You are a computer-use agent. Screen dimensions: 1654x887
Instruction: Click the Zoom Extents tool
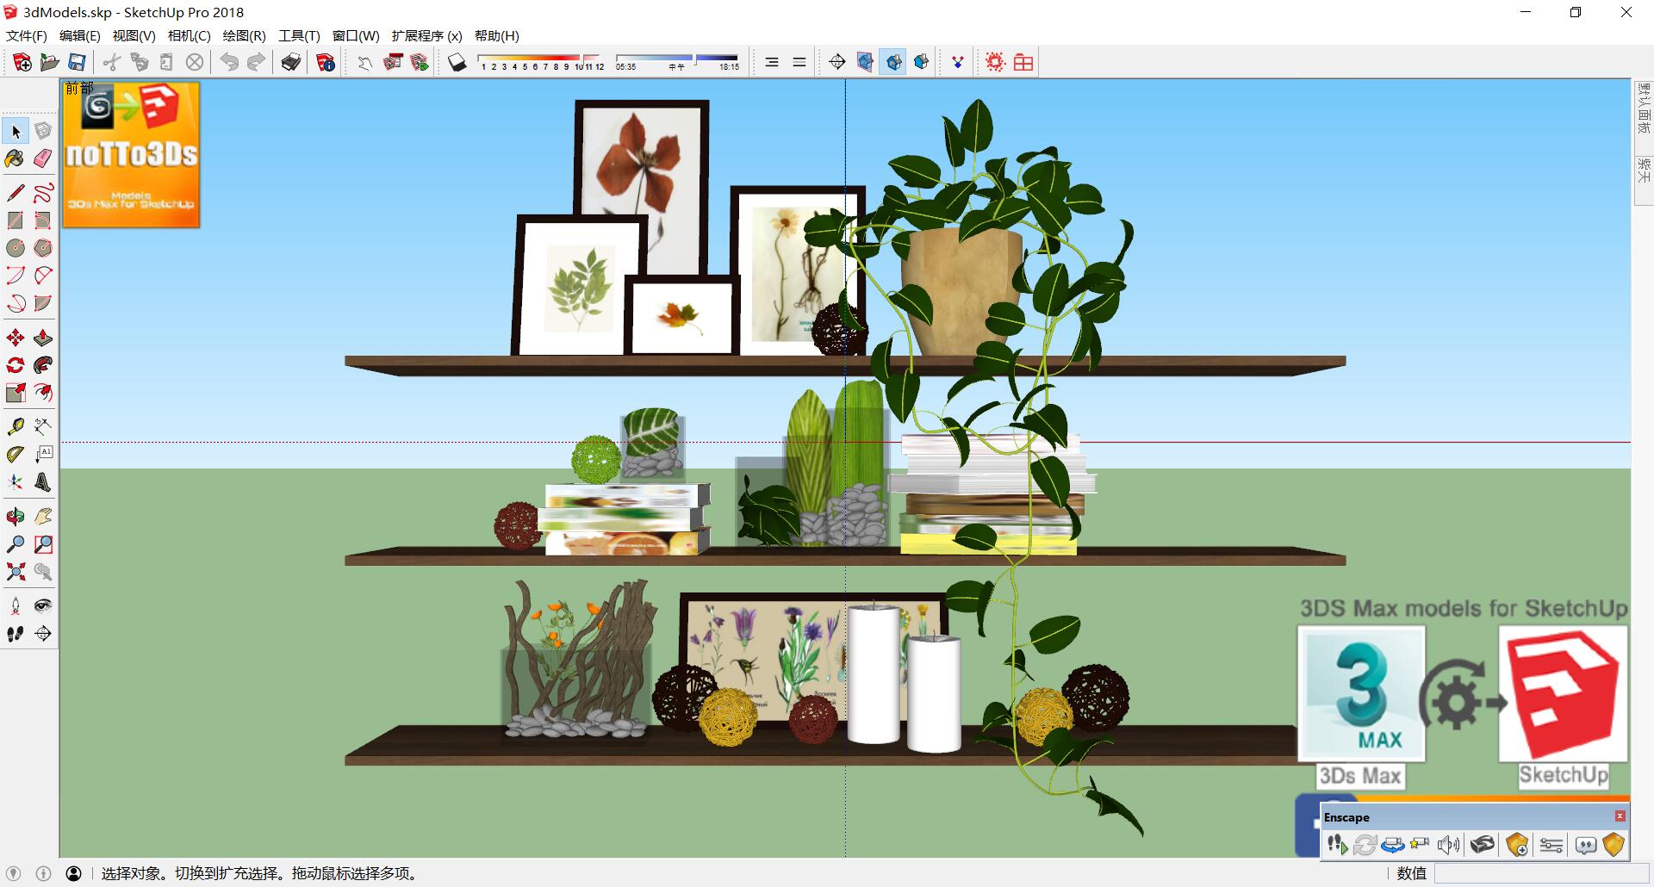click(16, 572)
